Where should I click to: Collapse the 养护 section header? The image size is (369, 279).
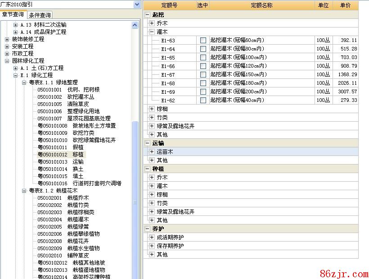click(148, 229)
